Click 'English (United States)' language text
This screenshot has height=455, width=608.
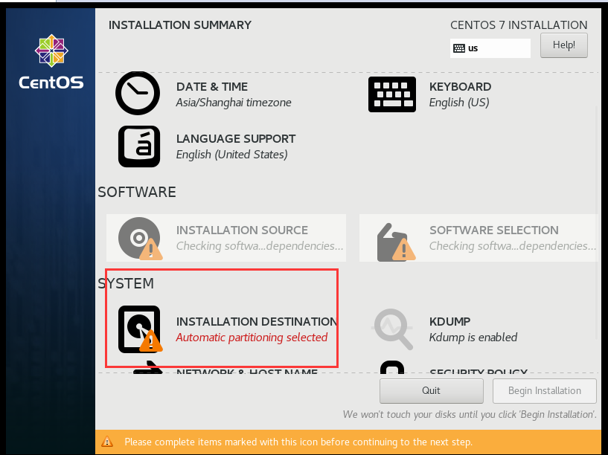click(232, 155)
